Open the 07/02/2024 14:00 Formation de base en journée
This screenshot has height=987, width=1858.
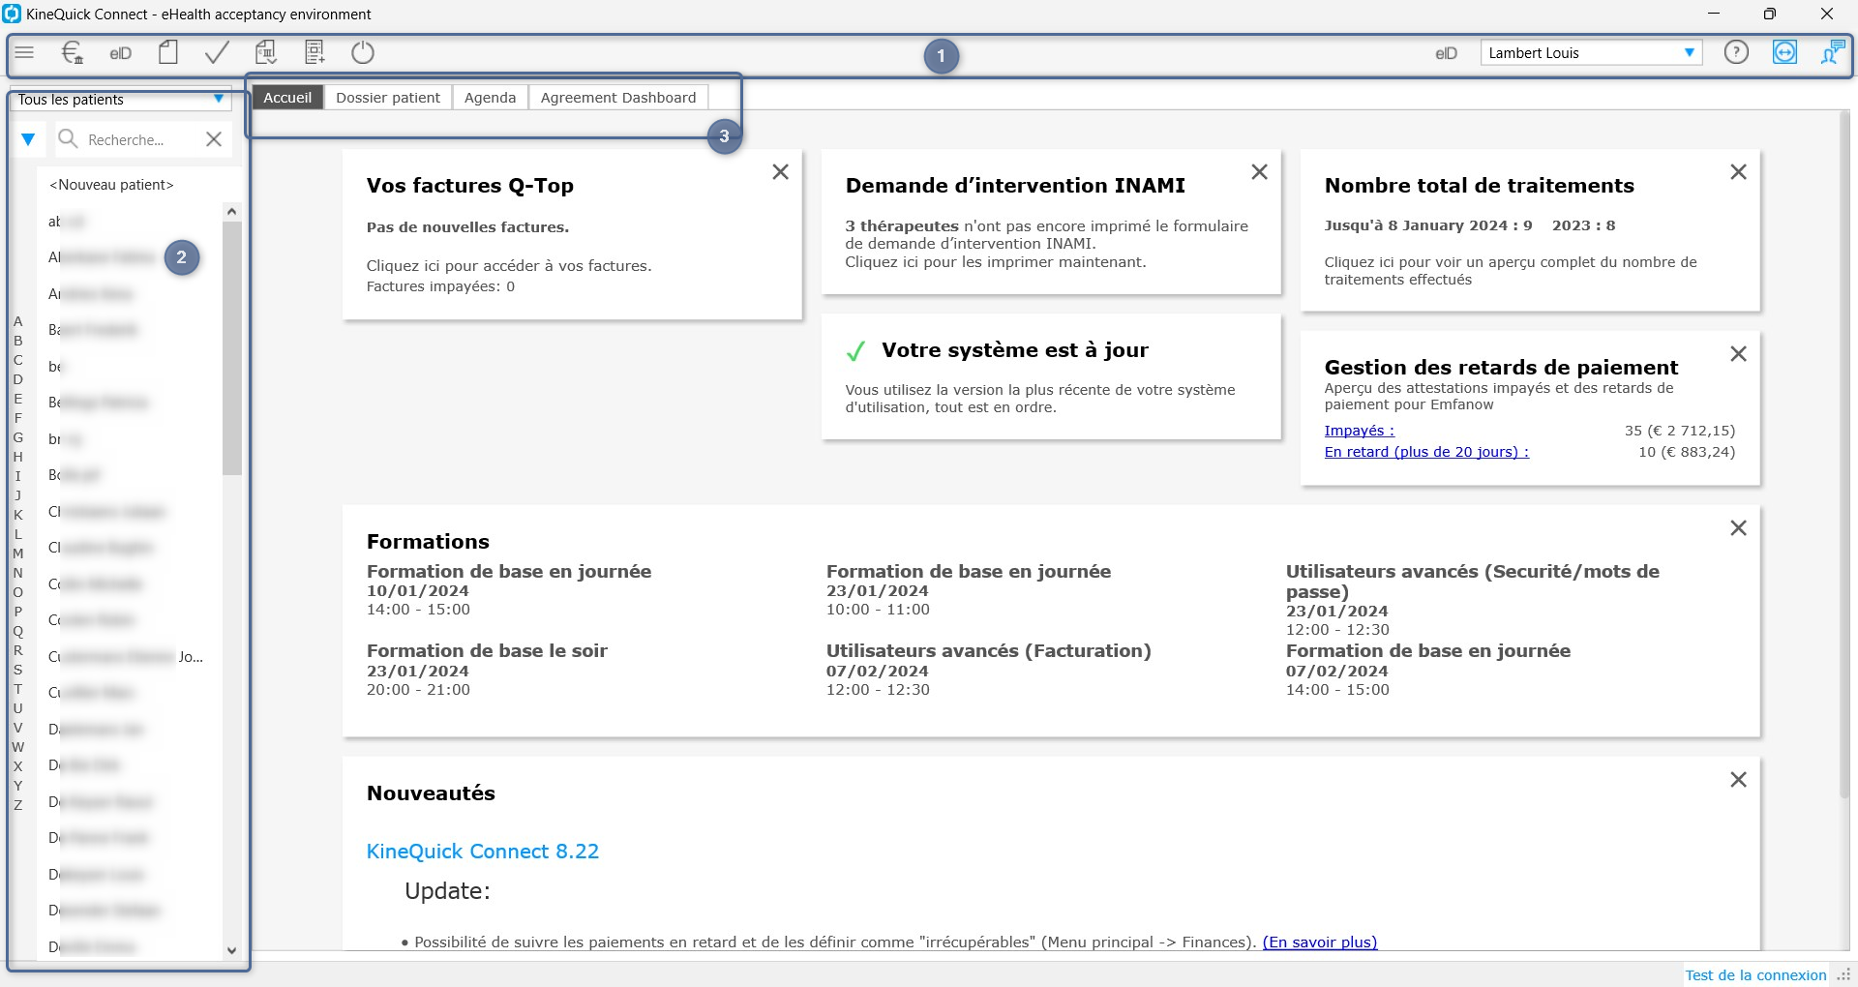(x=1428, y=670)
